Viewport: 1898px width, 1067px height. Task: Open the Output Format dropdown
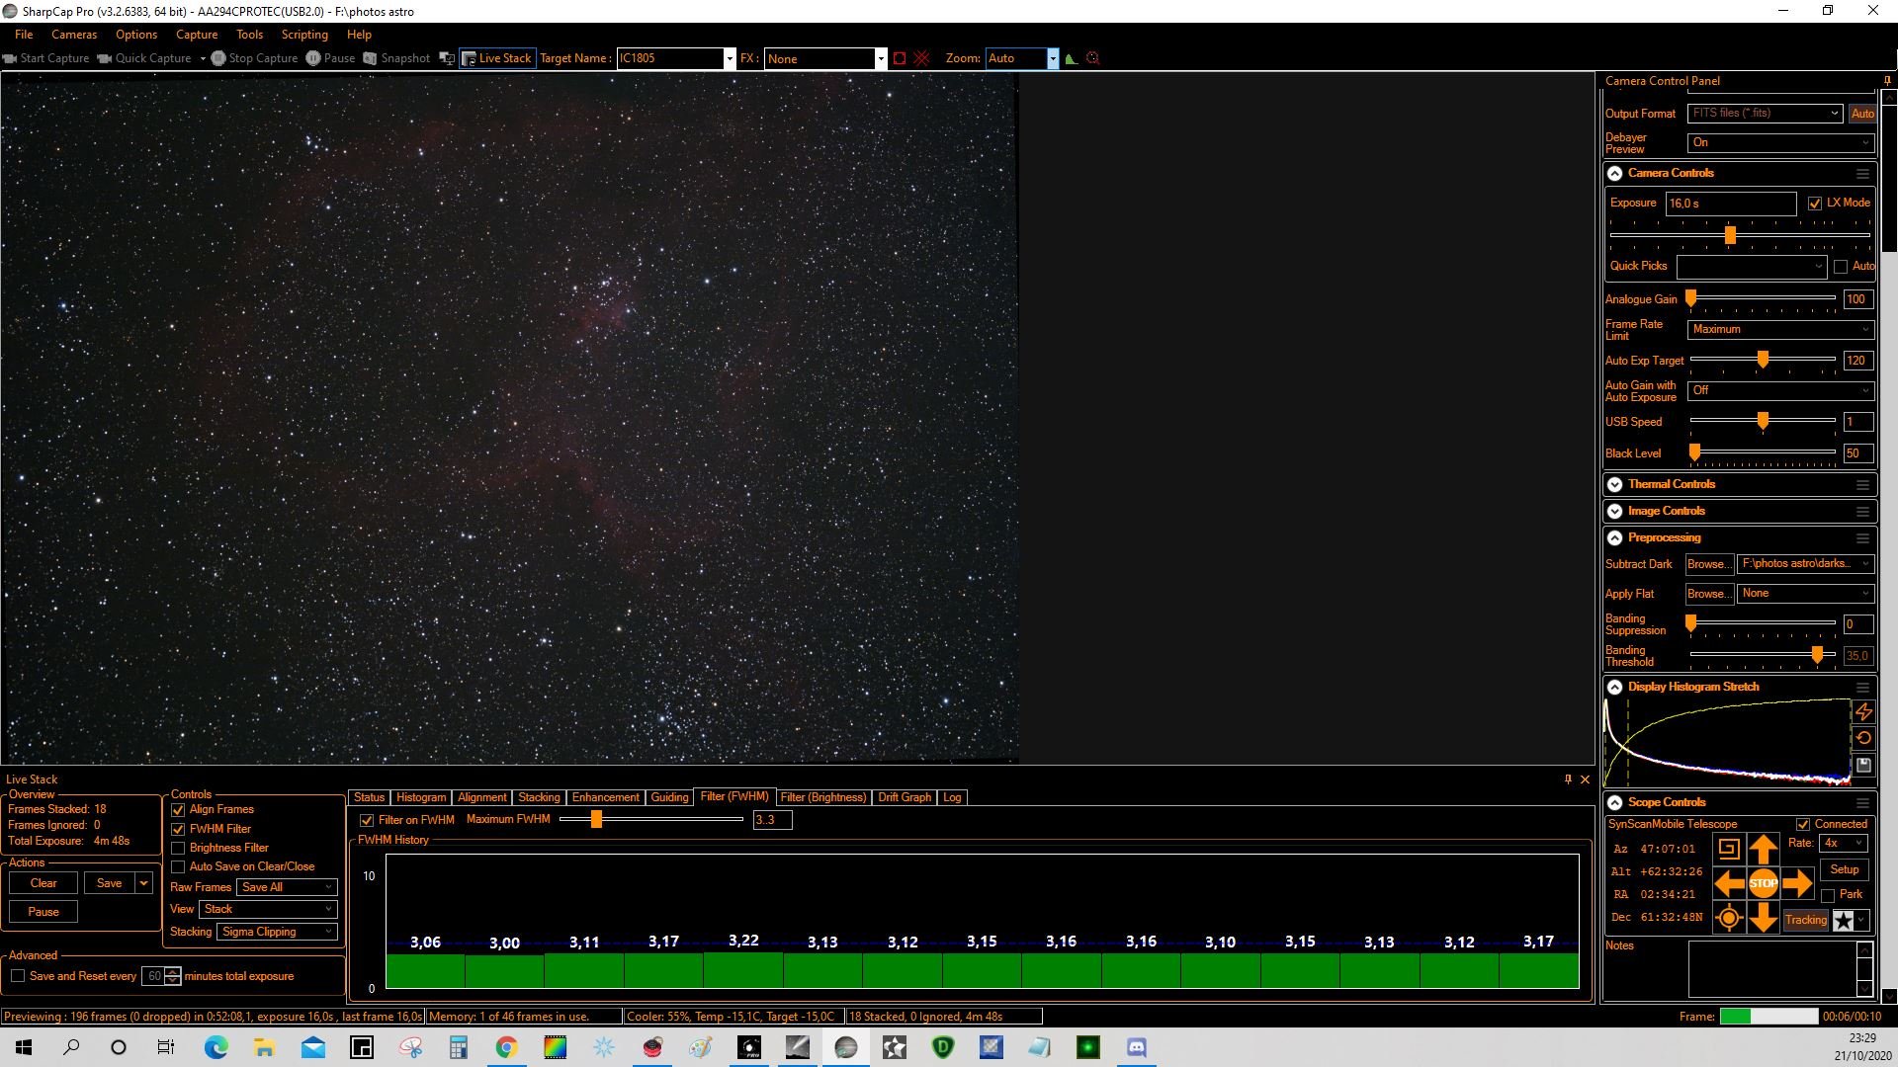pyautogui.click(x=1765, y=114)
